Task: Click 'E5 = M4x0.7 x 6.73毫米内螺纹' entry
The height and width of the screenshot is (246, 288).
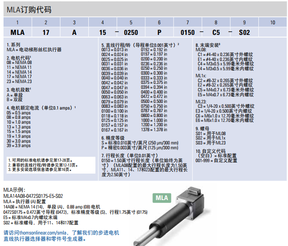Action: [x=226, y=95]
